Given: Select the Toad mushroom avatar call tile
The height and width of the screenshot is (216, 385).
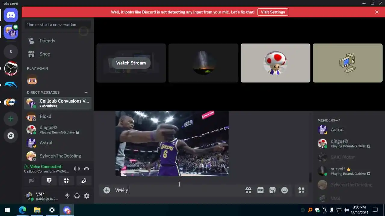Looking at the screenshot, I should coord(276,63).
